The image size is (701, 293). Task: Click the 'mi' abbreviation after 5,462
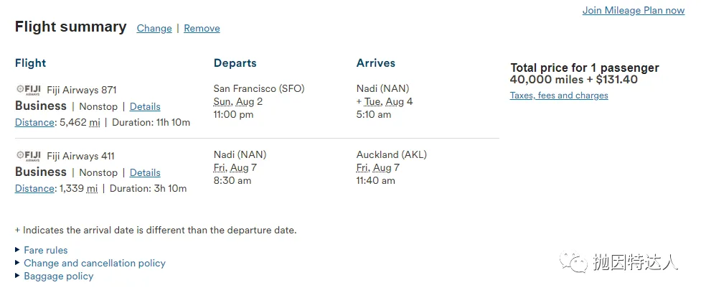(94, 122)
